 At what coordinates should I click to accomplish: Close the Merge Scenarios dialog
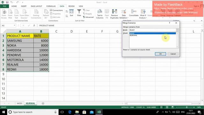coord(176,23)
